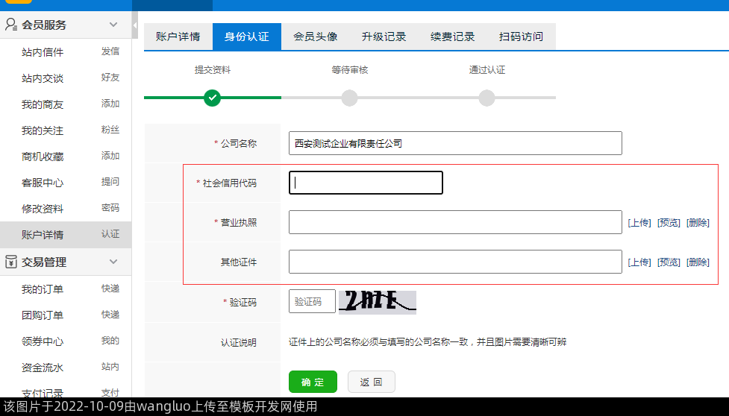The width and height of the screenshot is (729, 416).
Task: Go to the 扫码访问 tab
Action: [521, 37]
